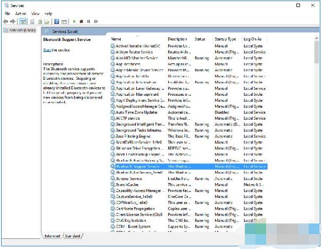Select the Base Filtering Engine row

pyautogui.click(x=189, y=136)
